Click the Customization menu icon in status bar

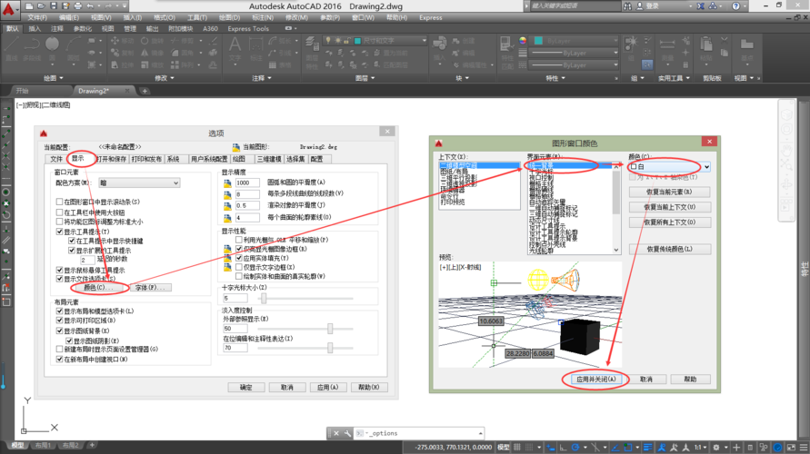click(804, 448)
